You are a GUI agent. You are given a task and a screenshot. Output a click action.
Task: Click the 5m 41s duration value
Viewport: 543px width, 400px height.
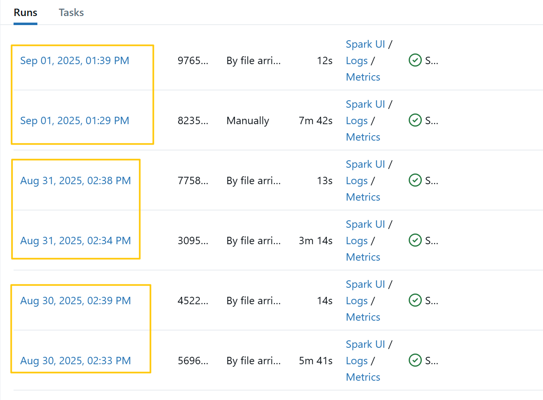click(315, 361)
